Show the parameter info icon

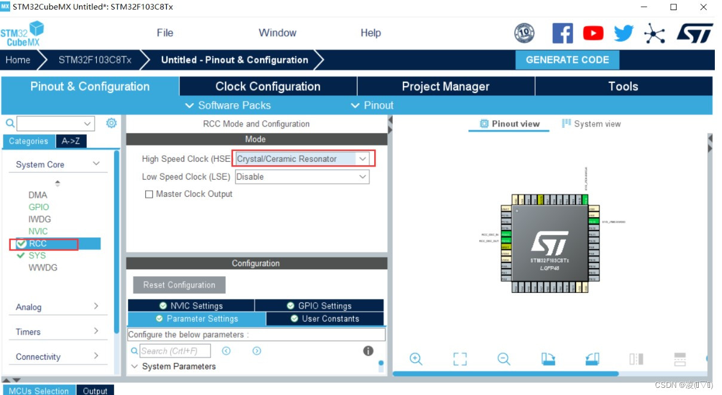[368, 351]
